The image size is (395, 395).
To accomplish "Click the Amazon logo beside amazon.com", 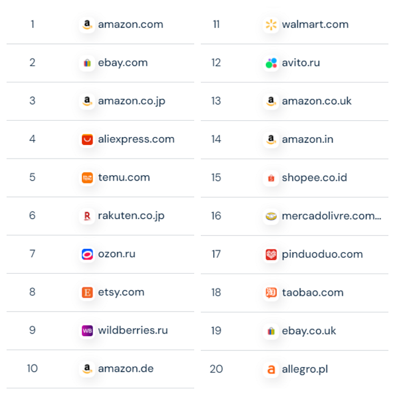I will pyautogui.click(x=87, y=25).
